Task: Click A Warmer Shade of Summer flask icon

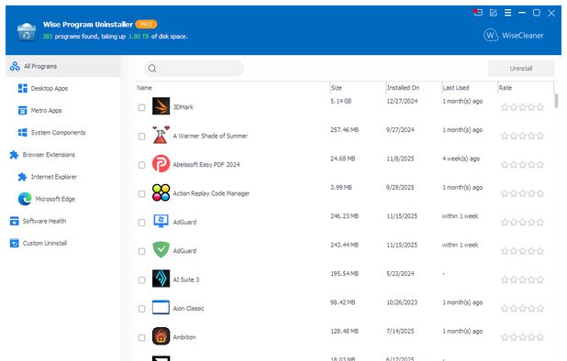Action: point(161,135)
